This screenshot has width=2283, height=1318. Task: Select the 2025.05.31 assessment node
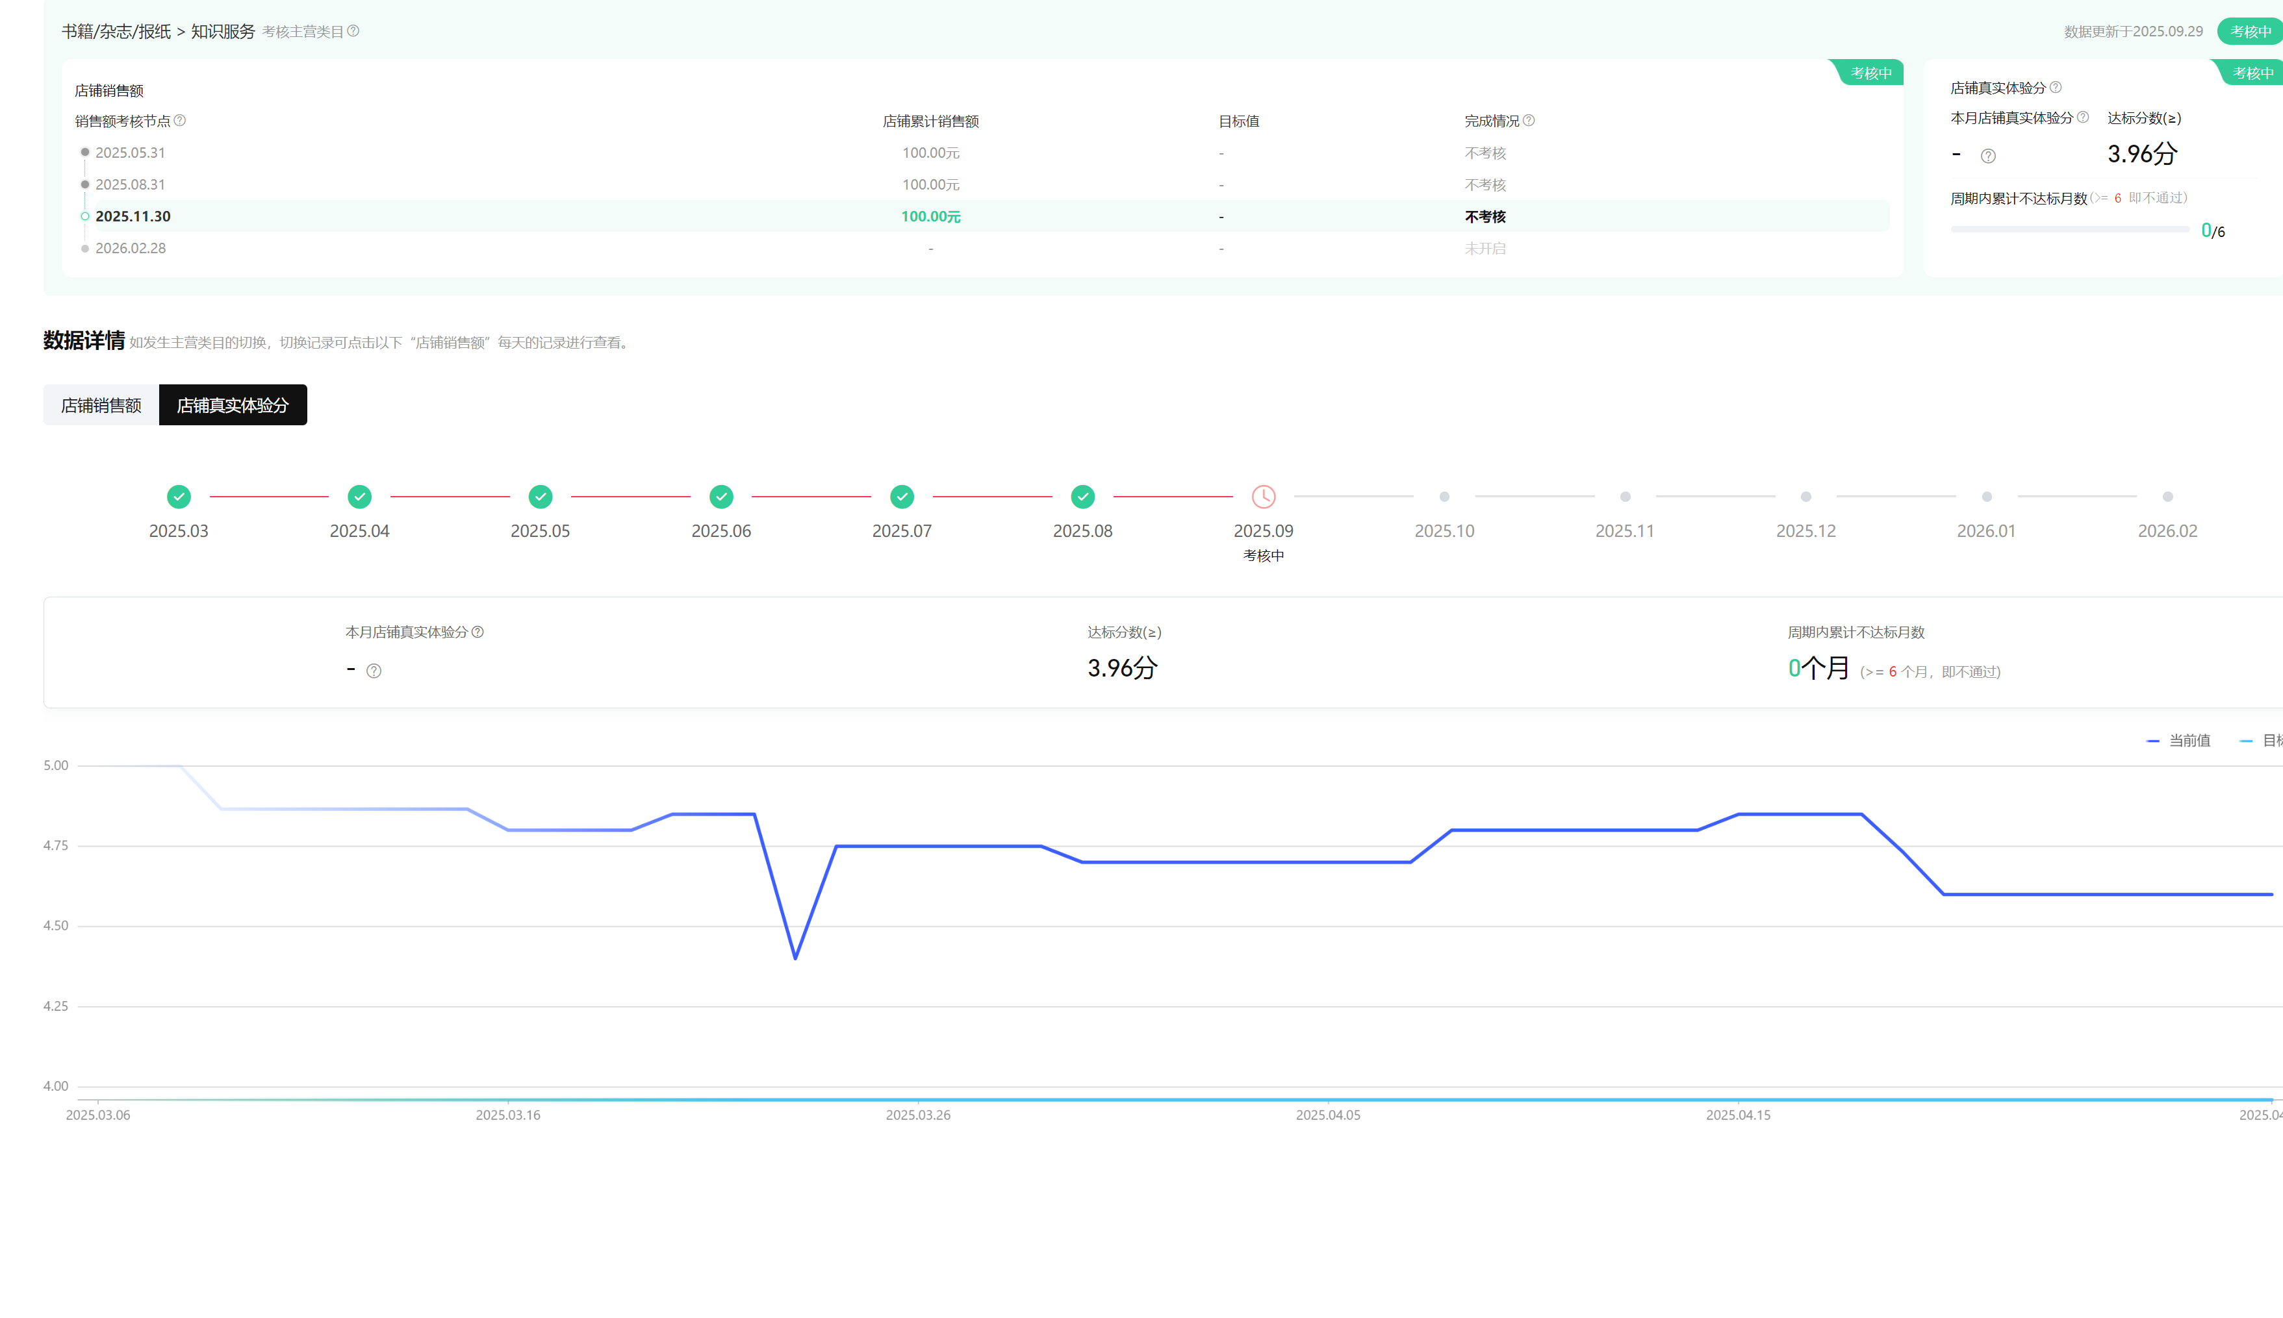(131, 153)
